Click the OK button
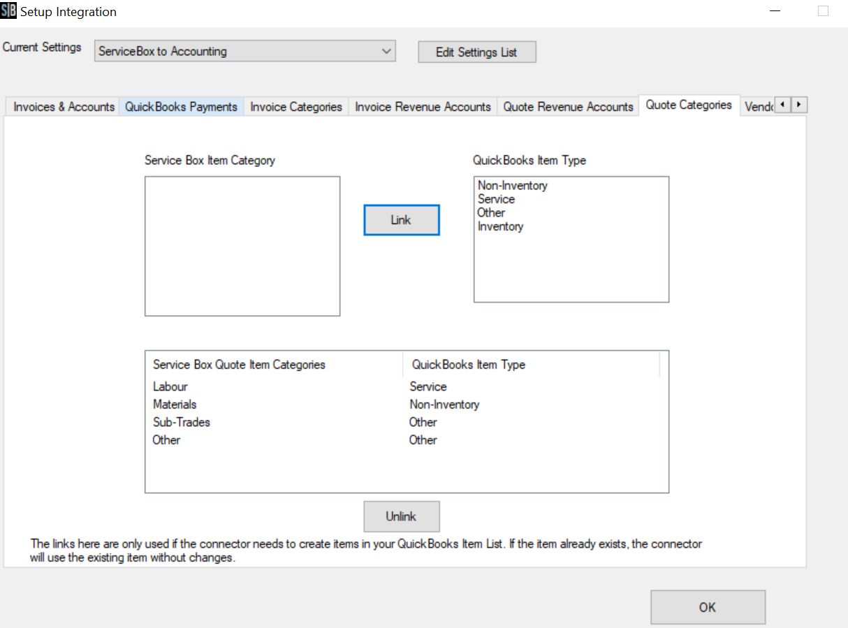 [x=708, y=607]
